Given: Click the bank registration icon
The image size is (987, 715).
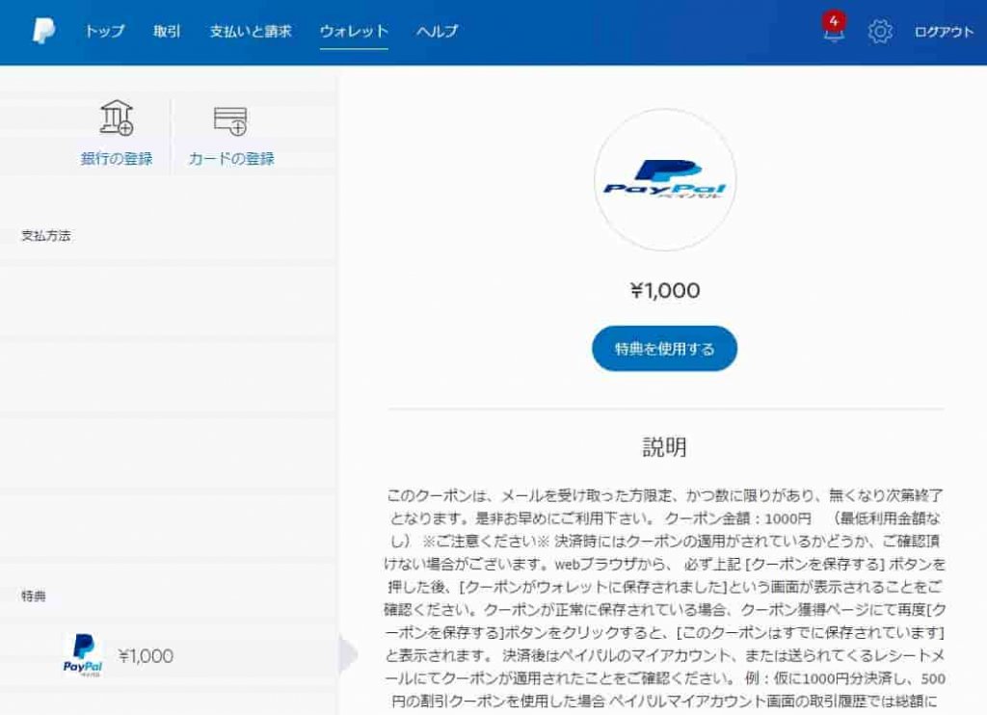Looking at the screenshot, I should pos(117,118).
